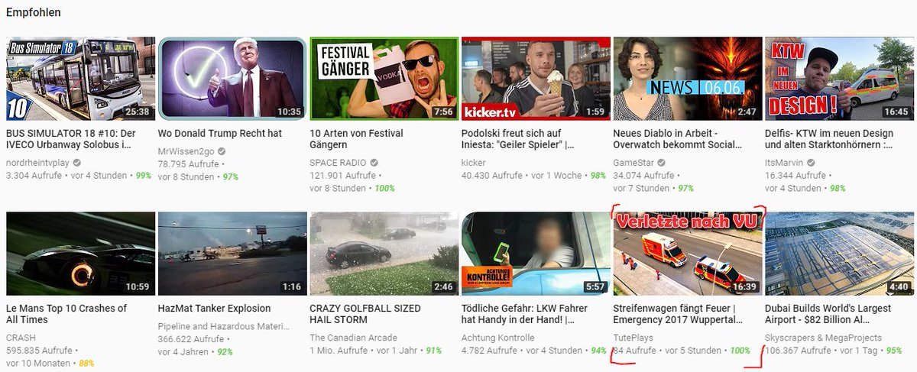Open the golfball hail storm thumbnail

coord(384,254)
